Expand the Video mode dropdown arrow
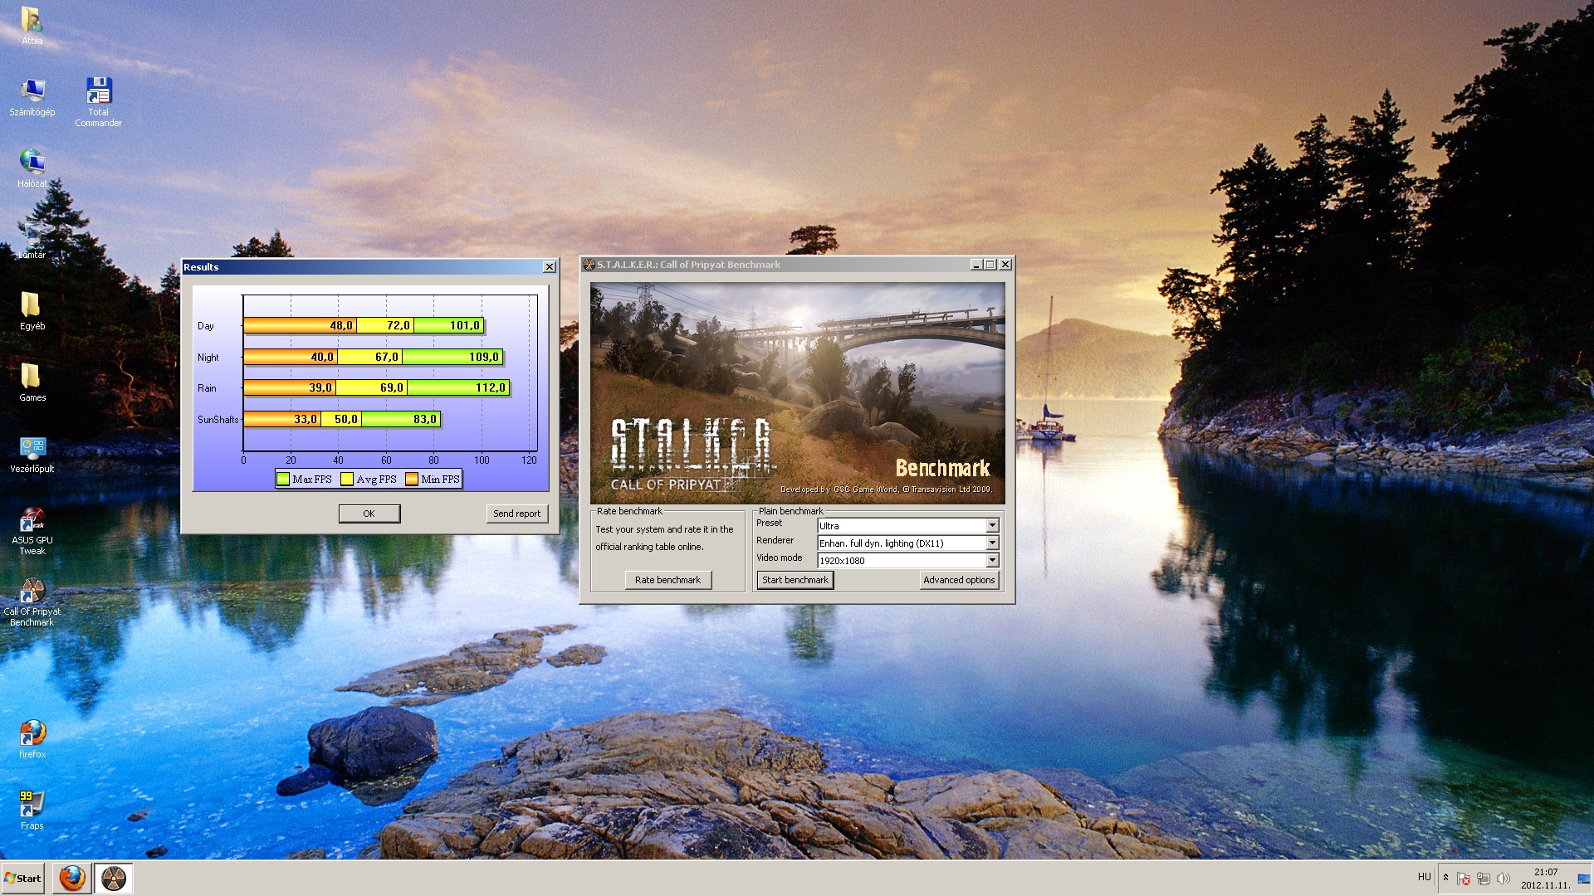1594x896 pixels. coord(992,560)
